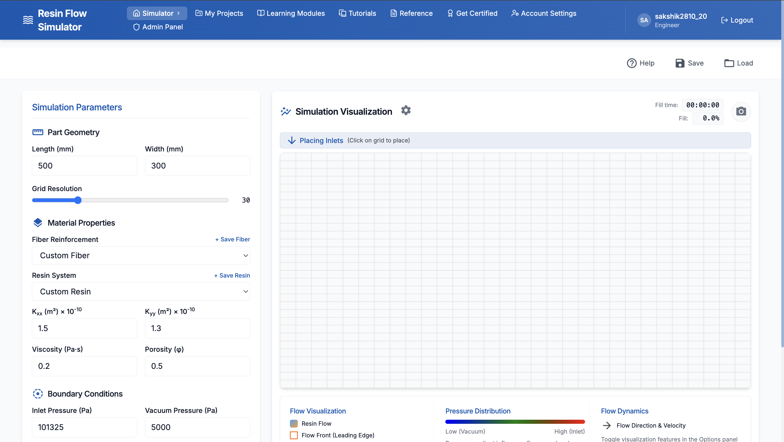
Task: Click the camera screenshot icon
Action: pos(741,111)
